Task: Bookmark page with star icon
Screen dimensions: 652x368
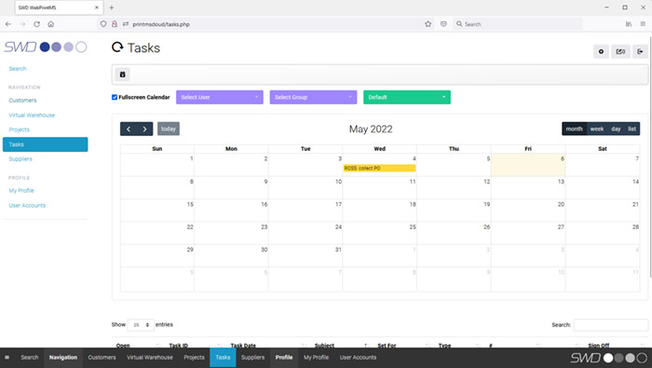Action: (428, 24)
